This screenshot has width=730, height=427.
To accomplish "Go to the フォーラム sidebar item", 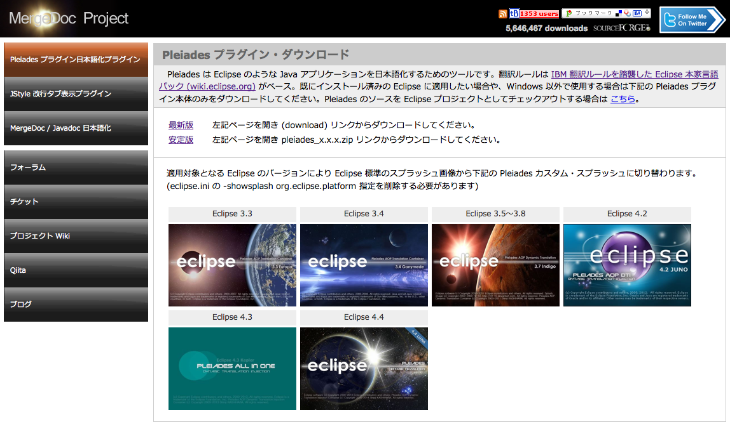I will 76,168.
